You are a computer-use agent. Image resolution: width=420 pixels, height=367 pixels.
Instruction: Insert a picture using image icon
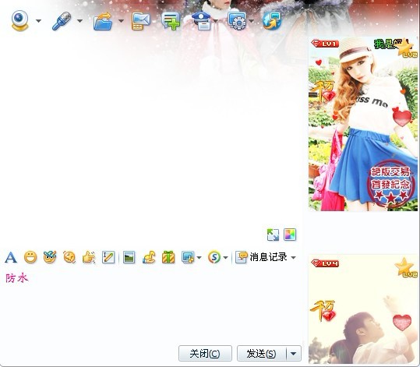pos(129,257)
